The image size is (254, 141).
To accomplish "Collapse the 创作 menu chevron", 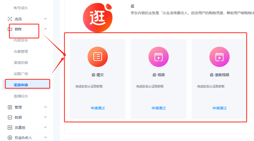I will pyautogui.click(x=45, y=29).
